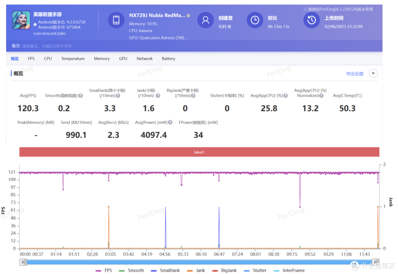The image size is (398, 274).
Task: Click the Avg(AppCPU) value 25.8
Action: pyautogui.click(x=269, y=108)
